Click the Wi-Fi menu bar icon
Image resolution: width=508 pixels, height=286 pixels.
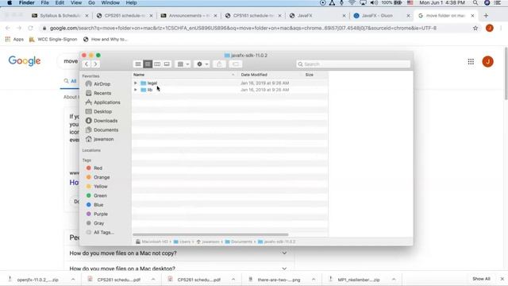pyautogui.click(x=352, y=3)
